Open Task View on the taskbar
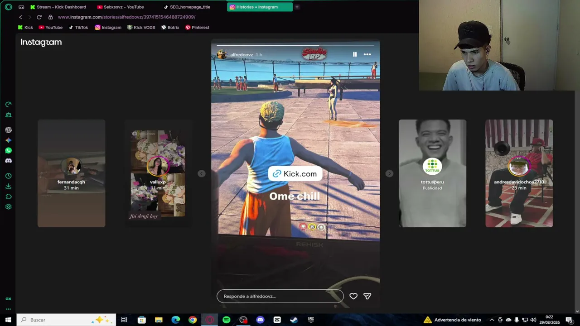Viewport: 580px width, 326px height. 124,320
